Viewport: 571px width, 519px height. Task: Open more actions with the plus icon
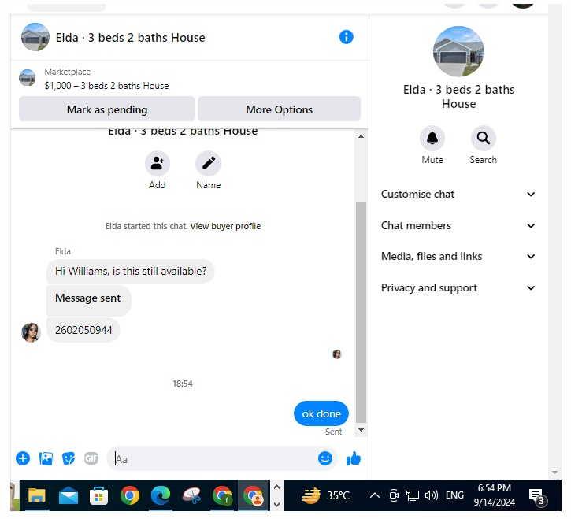(23, 458)
